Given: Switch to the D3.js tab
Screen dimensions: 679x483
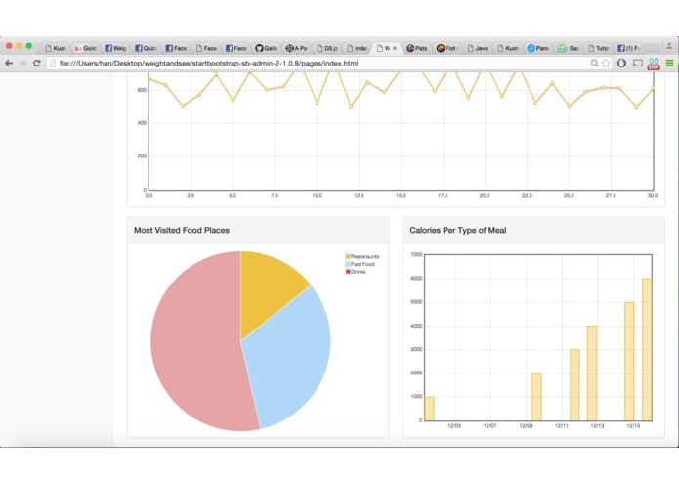Looking at the screenshot, I should coord(327,48).
